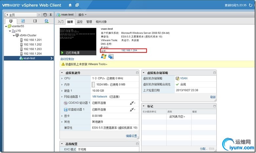Open the Related Objects (相关对象) tab
Screen dimensions: 256x153
point(101,22)
